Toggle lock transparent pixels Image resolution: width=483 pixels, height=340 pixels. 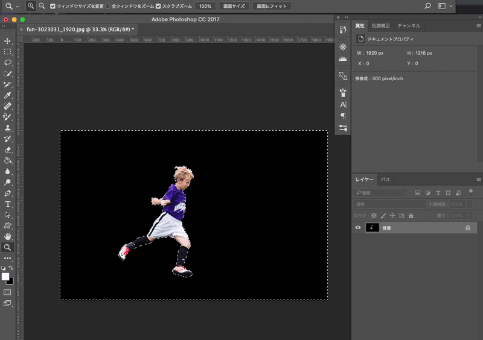point(374,216)
